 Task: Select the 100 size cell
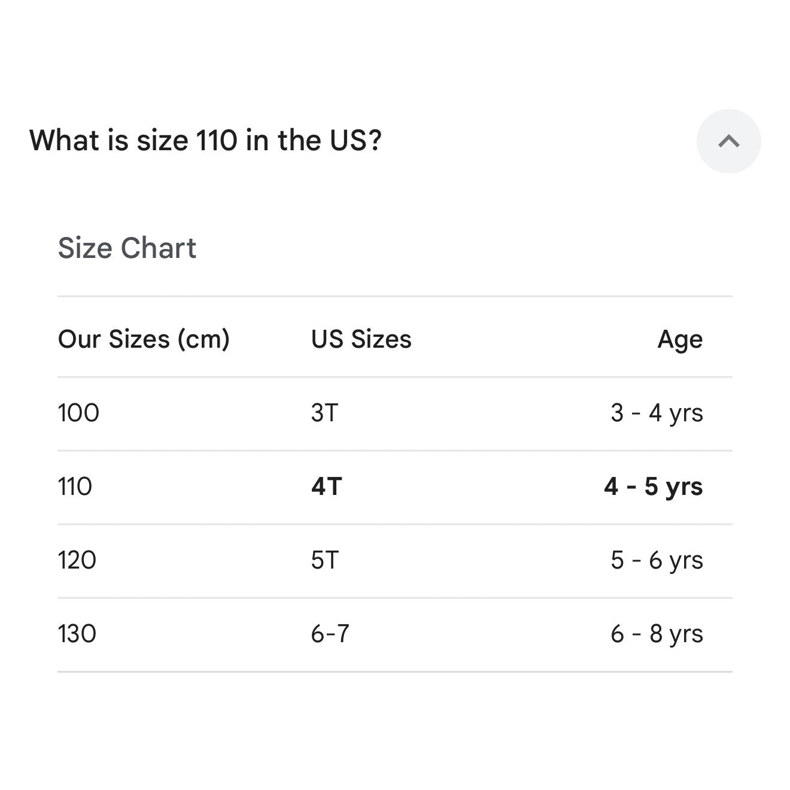click(x=78, y=413)
